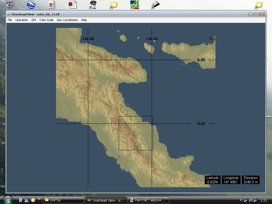Expand the quick launch overflow chevron
The width and height of the screenshot is (272, 204).
(39, 199)
